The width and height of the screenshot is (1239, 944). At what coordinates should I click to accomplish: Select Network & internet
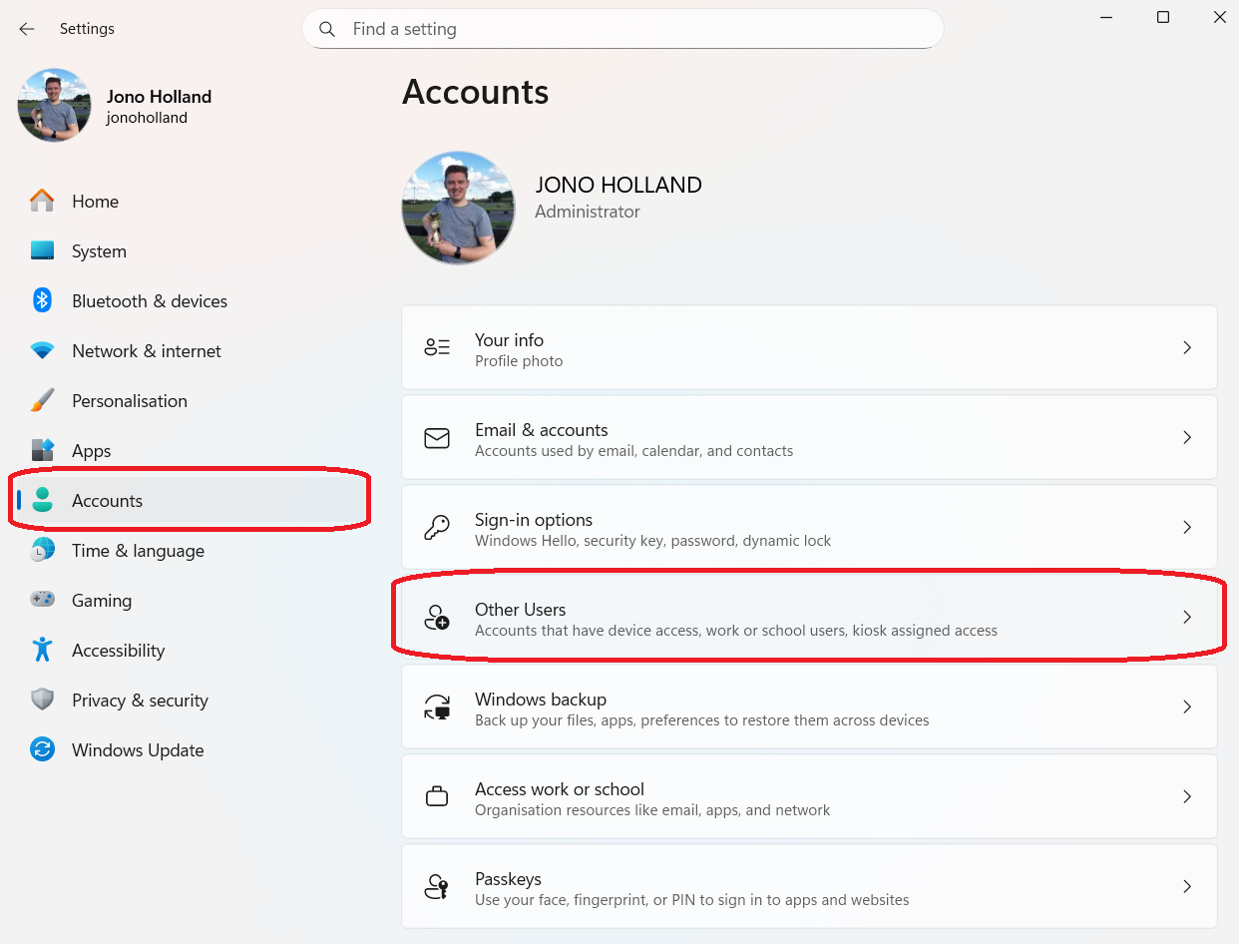(190, 350)
